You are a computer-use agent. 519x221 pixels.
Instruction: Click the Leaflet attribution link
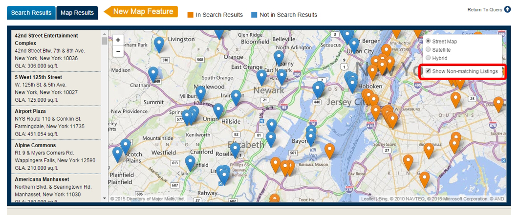point(368,199)
